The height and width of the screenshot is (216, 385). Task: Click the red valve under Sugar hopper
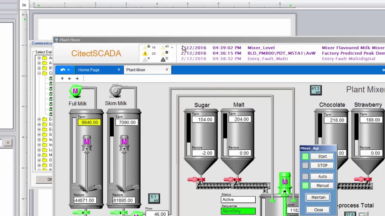(x=196, y=180)
